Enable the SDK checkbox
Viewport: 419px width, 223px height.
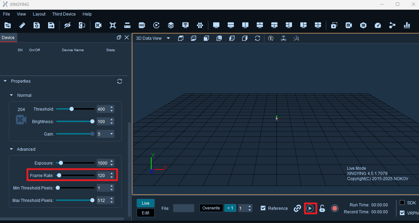(x=402, y=203)
